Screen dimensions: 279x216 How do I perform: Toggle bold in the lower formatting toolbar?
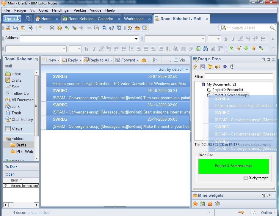[x=87, y=49]
